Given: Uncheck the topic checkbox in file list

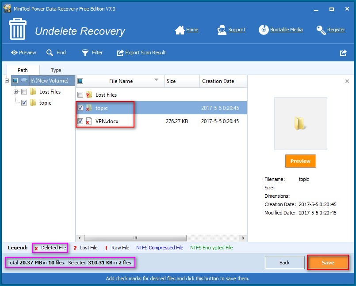Looking at the screenshot, I should pos(80,108).
